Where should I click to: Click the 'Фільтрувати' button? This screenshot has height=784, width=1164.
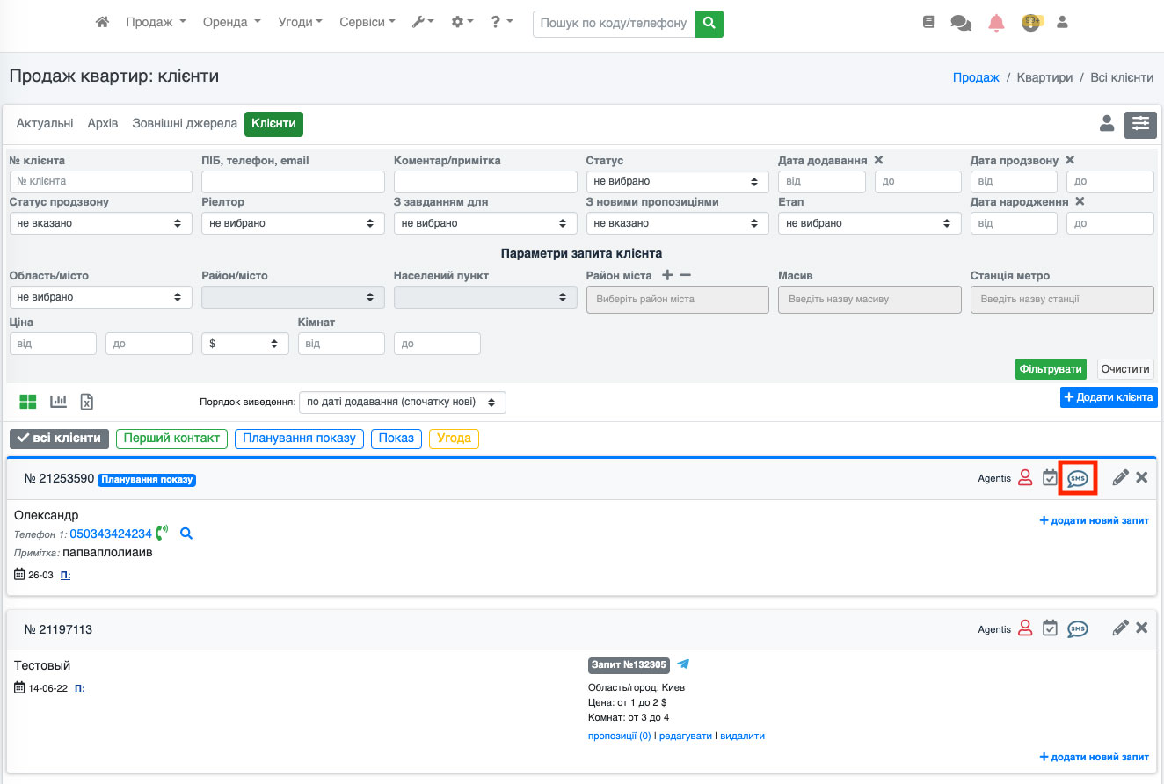[1051, 369]
